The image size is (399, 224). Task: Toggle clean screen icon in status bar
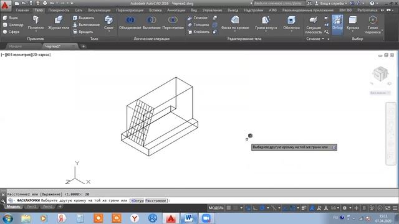pos(388,208)
